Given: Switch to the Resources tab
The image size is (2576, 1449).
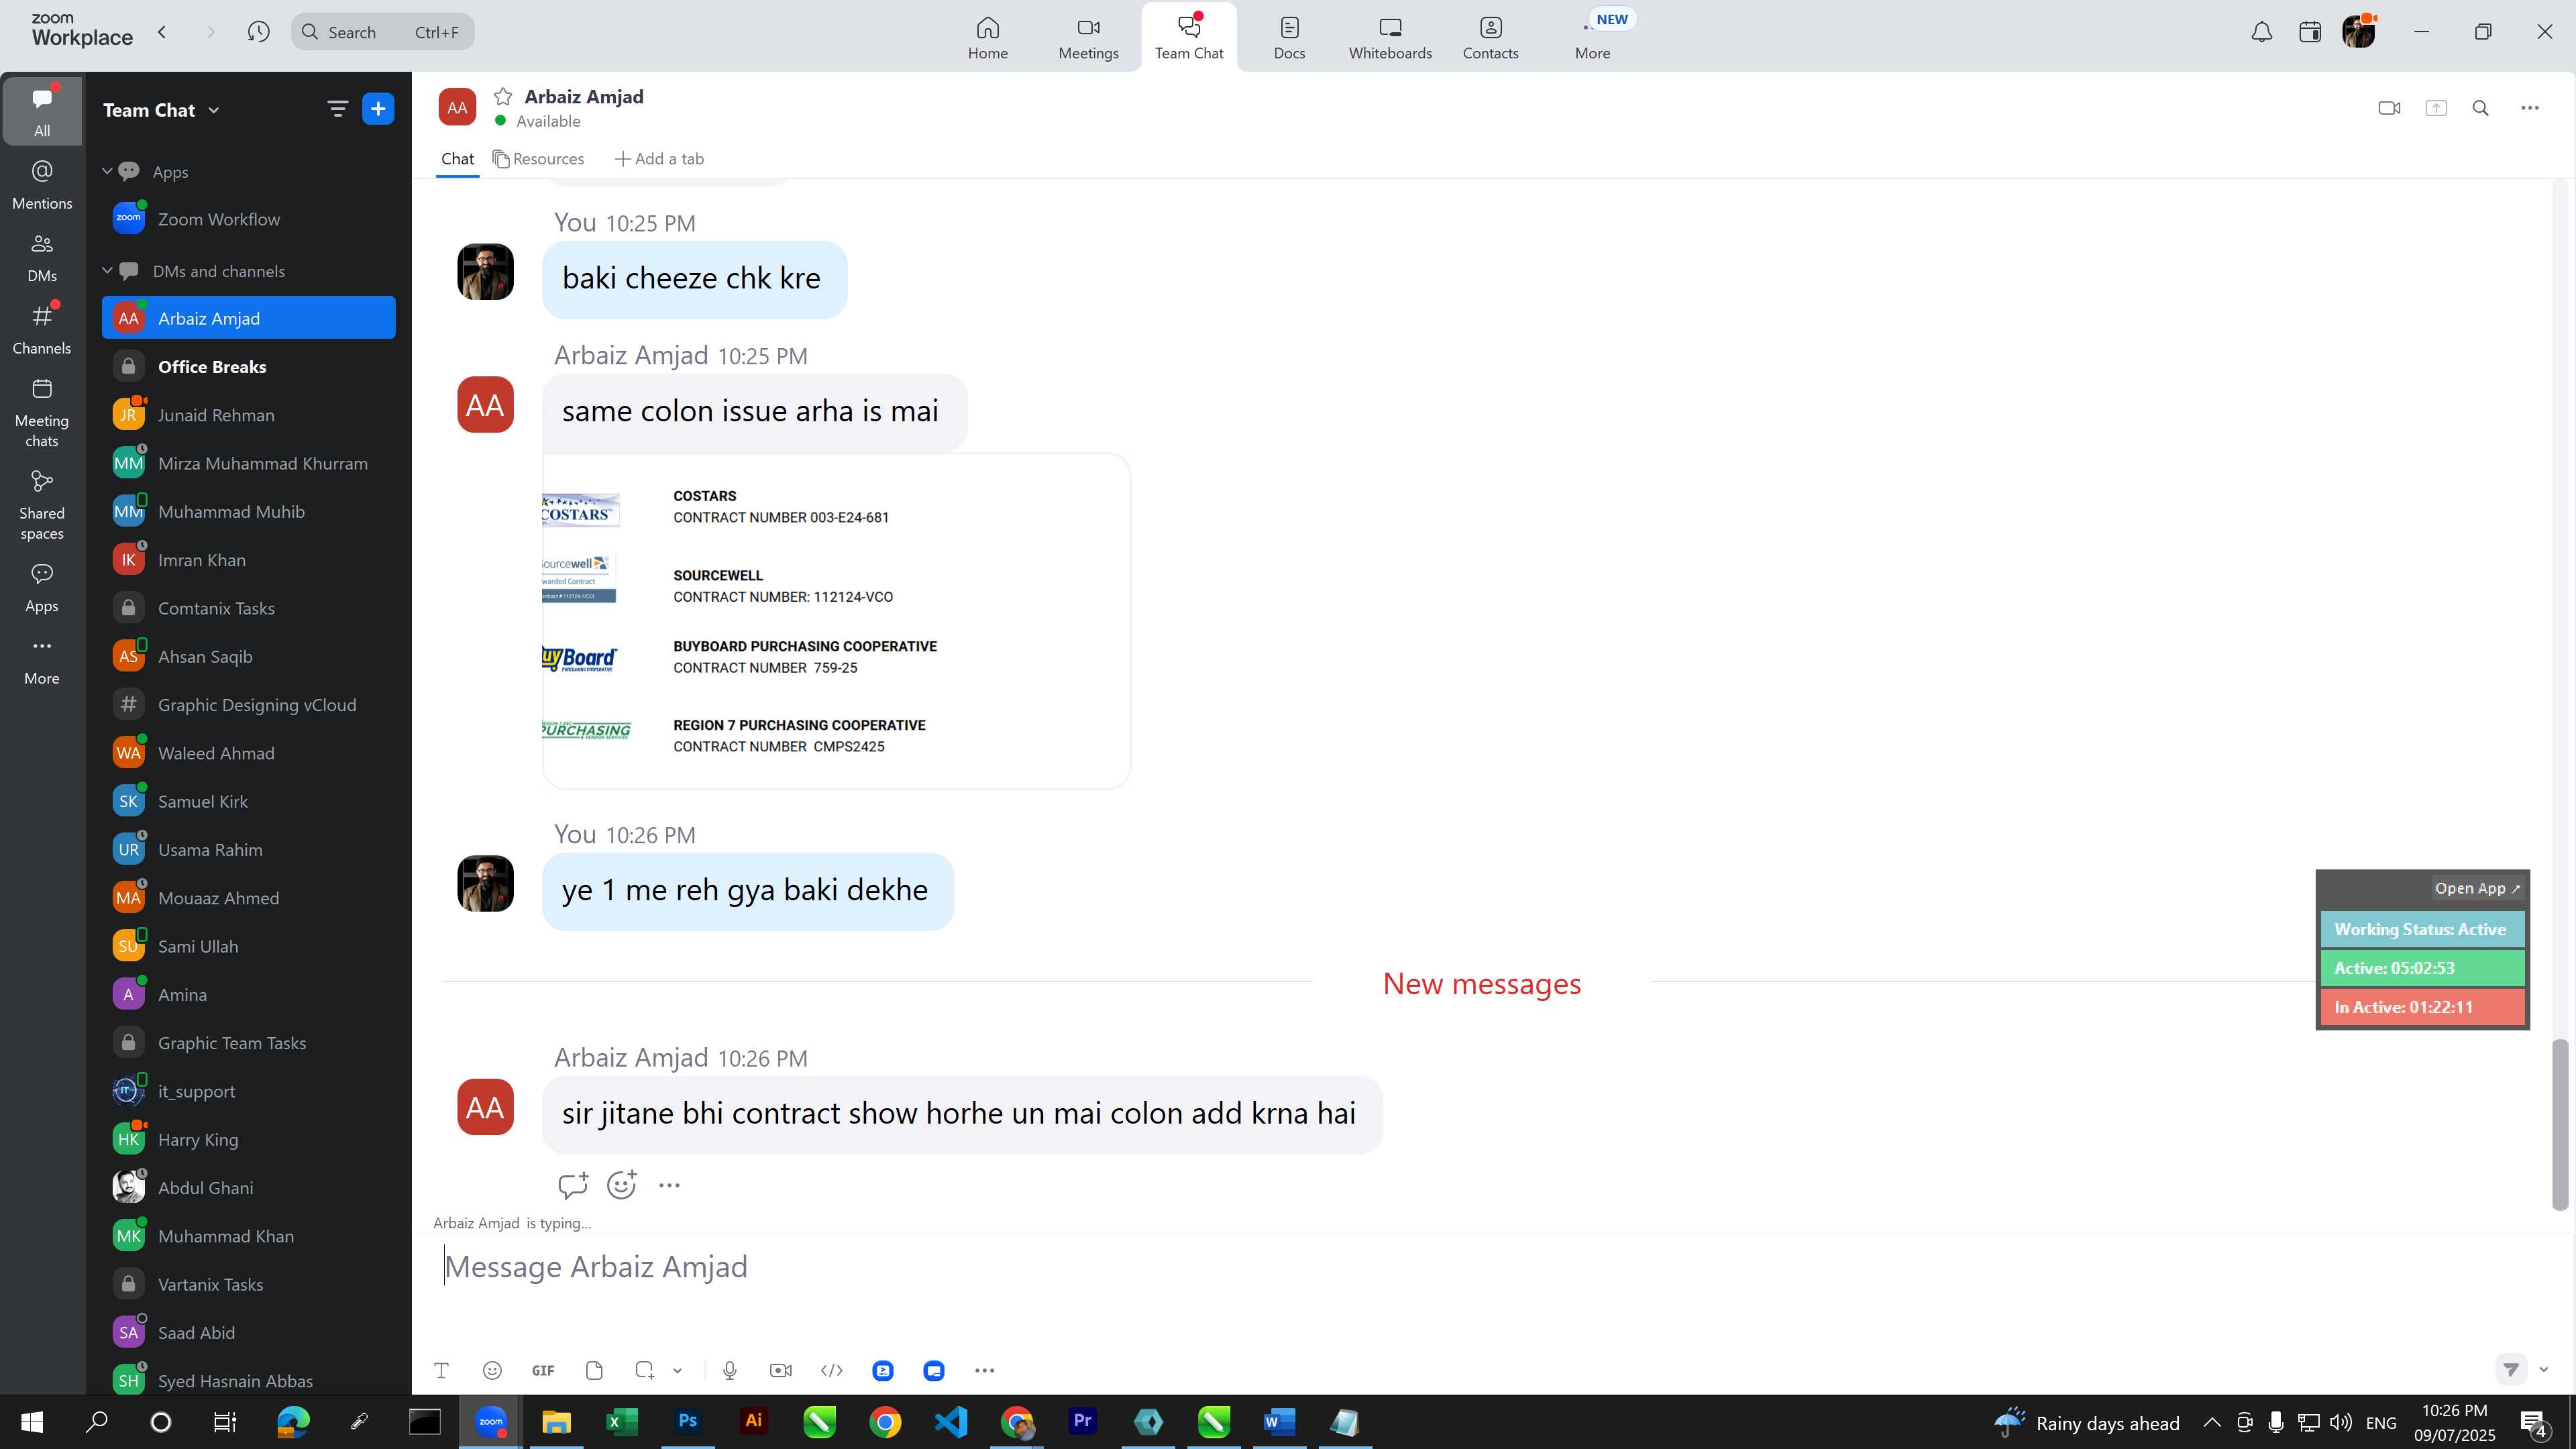Looking at the screenshot, I should (538, 159).
